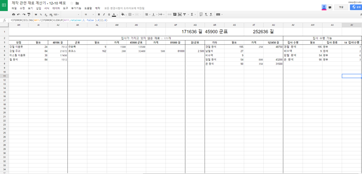
Task: Open the text color picker
Action: [114, 14]
